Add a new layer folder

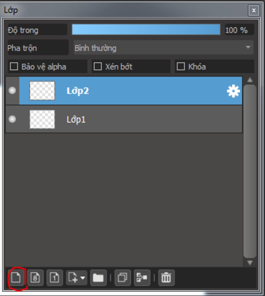pyautogui.click(x=98, y=278)
